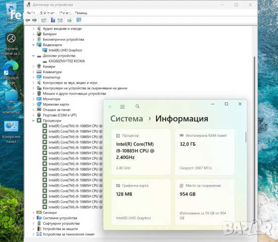
Task: Click Контролери за звук, видео и игри icon
Action: click(39, 83)
